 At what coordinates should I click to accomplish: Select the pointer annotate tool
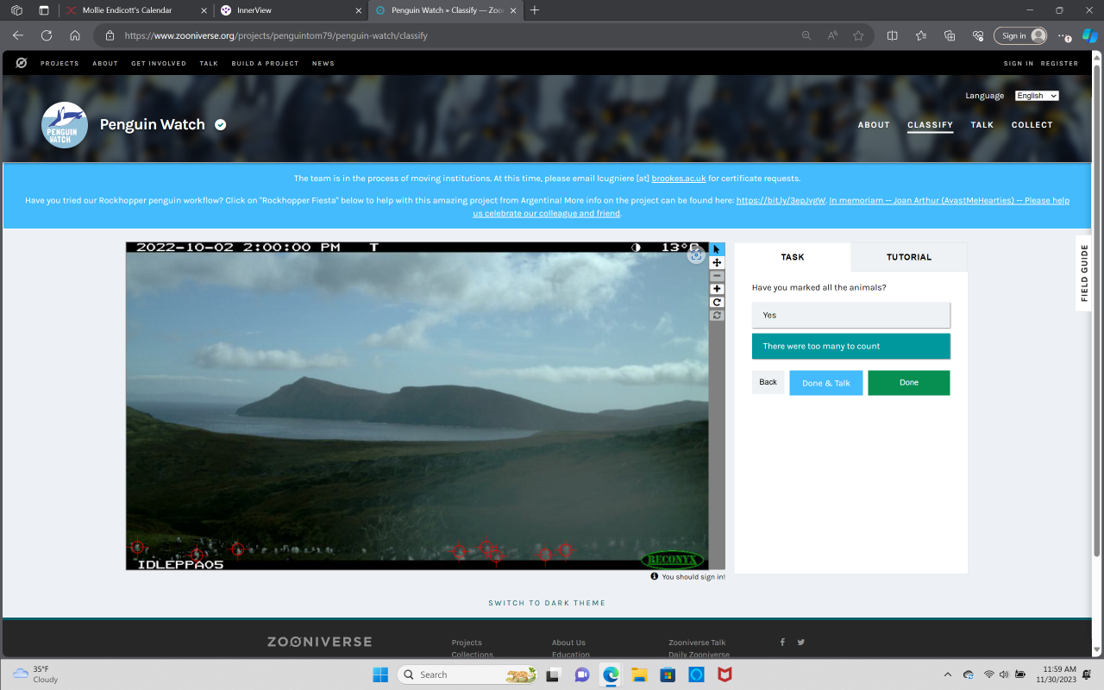pos(717,249)
